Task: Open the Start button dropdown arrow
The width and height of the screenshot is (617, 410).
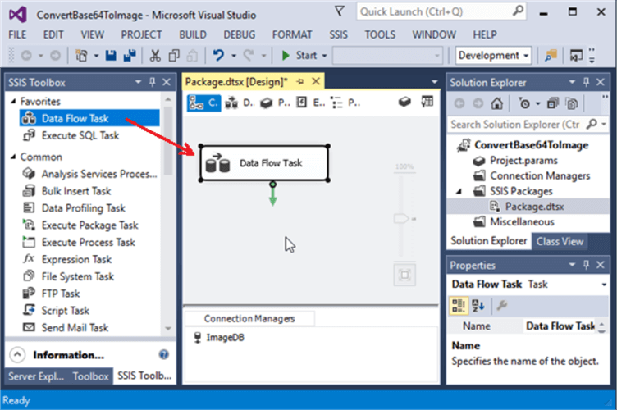Action: coord(324,56)
